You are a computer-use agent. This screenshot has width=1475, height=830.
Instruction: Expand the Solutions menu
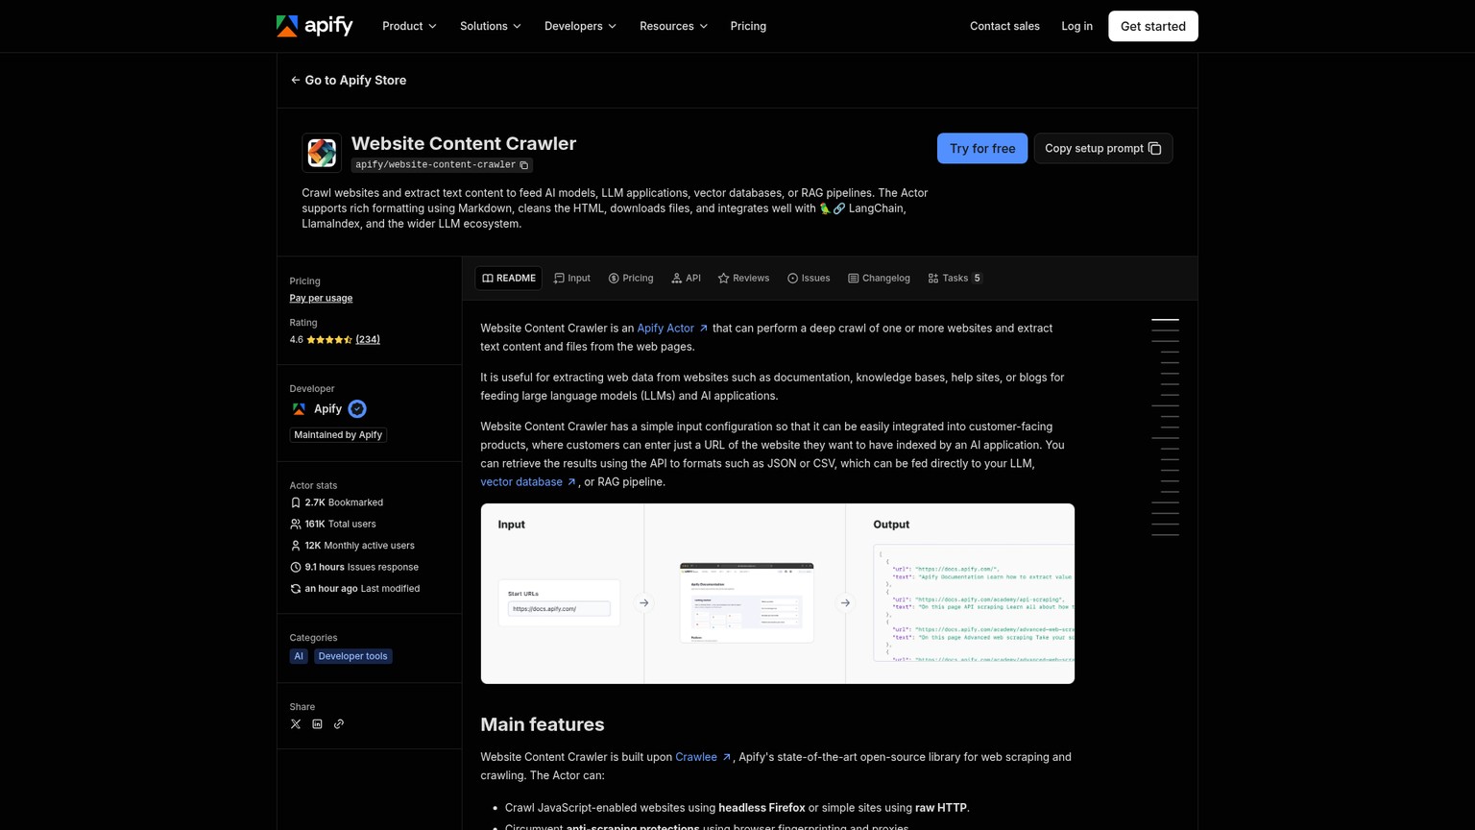coord(491,26)
